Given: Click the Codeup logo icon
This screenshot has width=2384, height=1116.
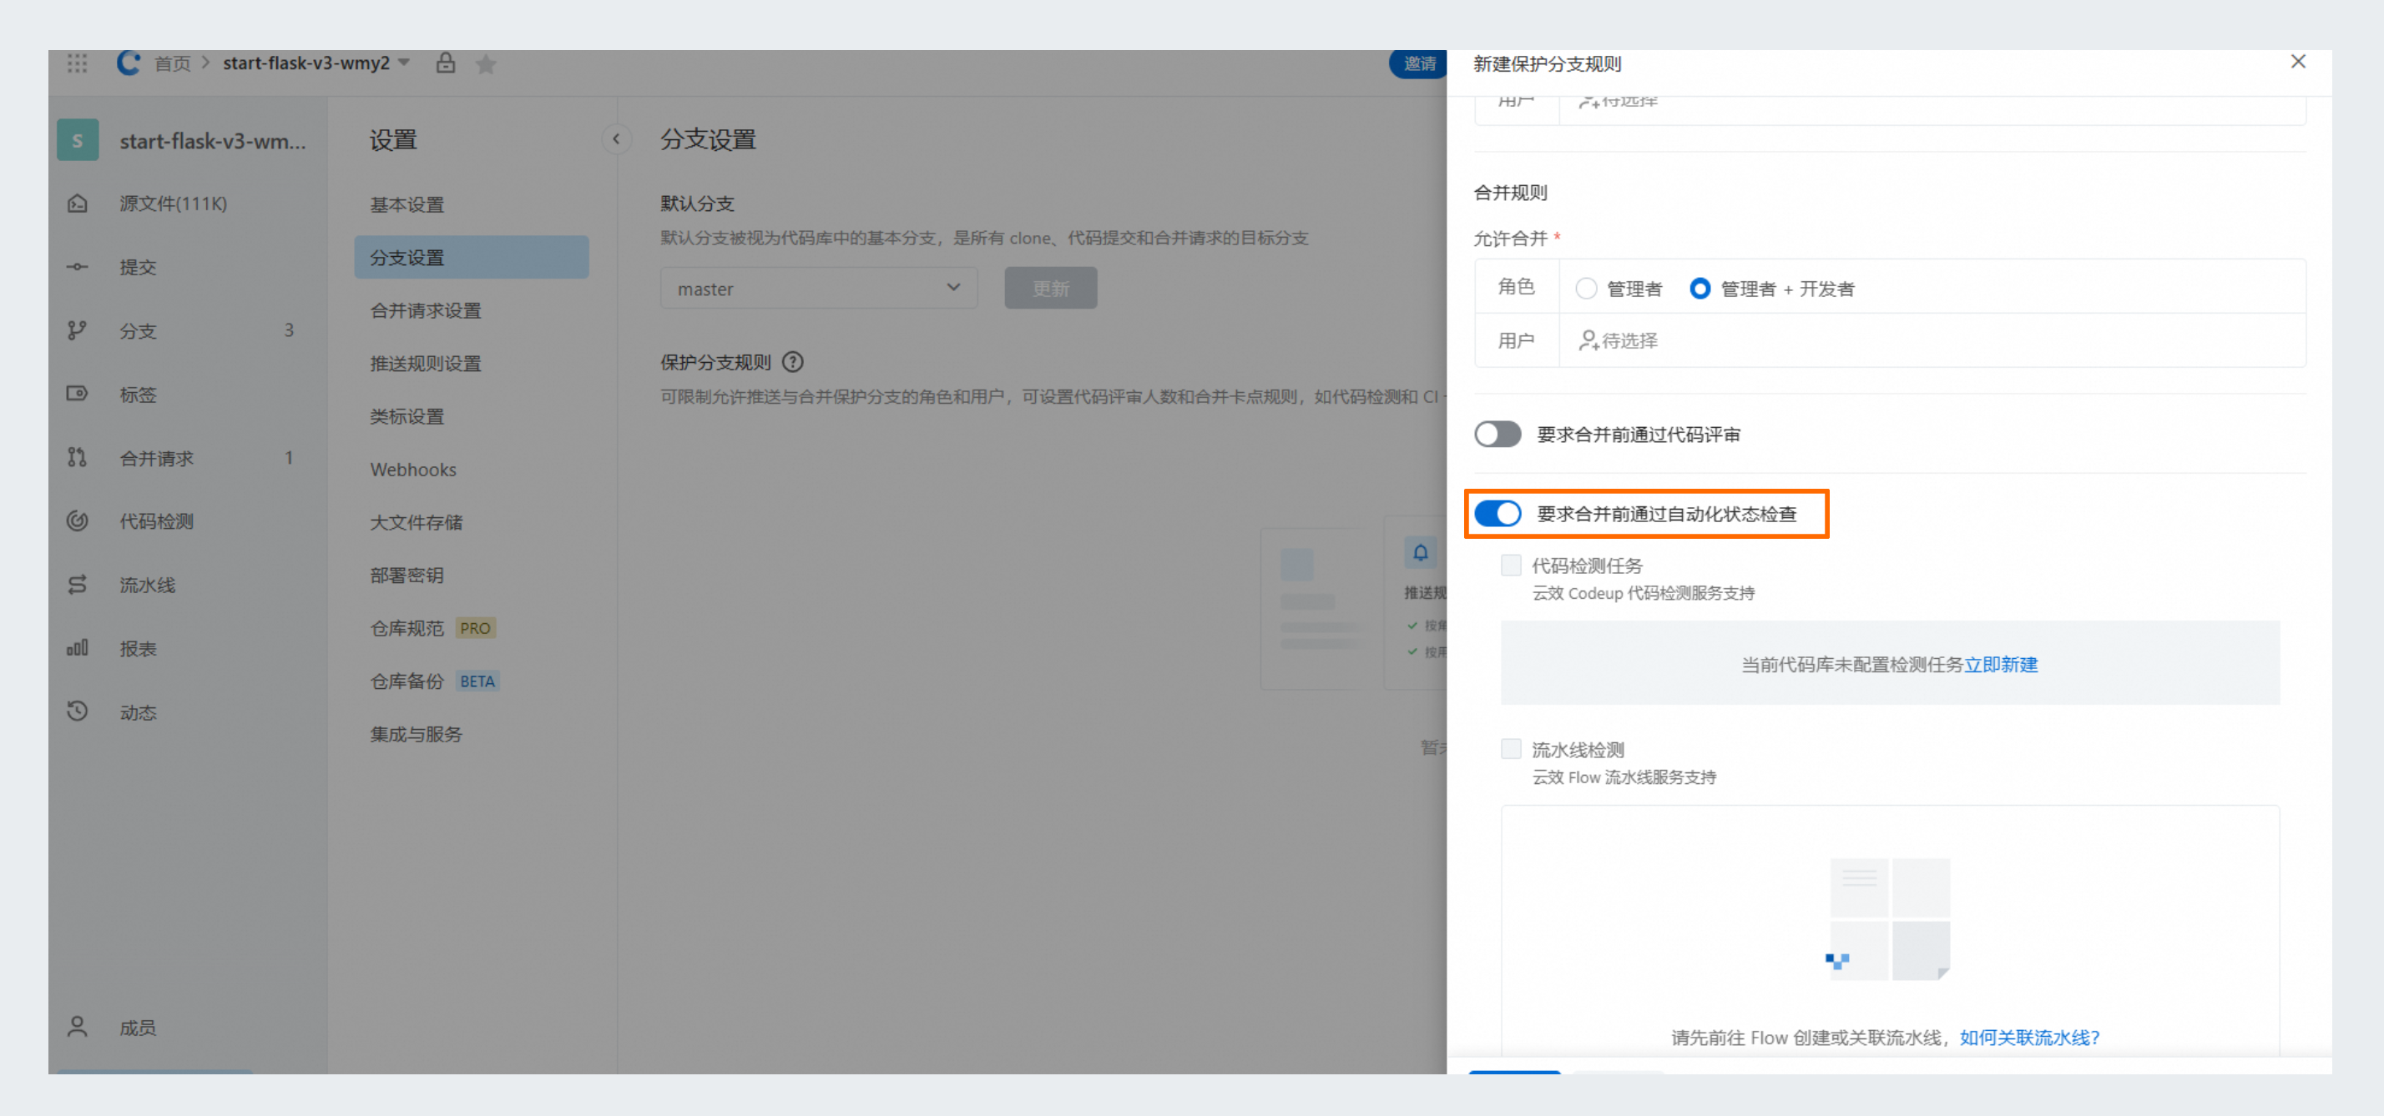Looking at the screenshot, I should tap(129, 63).
